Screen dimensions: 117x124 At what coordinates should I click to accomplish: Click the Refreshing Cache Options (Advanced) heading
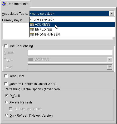point(32,89)
